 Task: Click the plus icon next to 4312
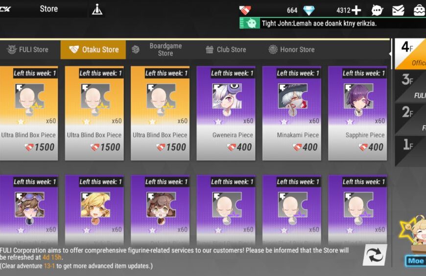[x=356, y=10]
